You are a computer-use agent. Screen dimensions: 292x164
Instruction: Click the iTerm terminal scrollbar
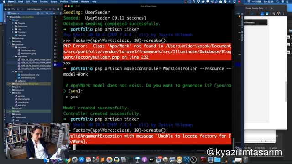(x=233, y=144)
